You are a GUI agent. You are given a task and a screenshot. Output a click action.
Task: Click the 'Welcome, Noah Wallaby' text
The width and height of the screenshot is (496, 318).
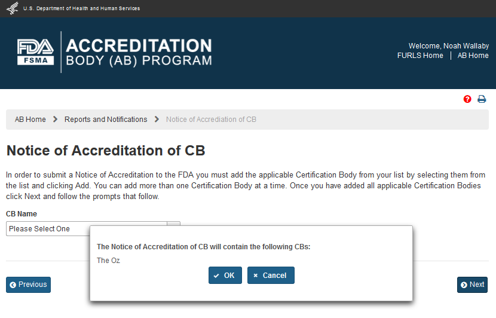coord(448,46)
